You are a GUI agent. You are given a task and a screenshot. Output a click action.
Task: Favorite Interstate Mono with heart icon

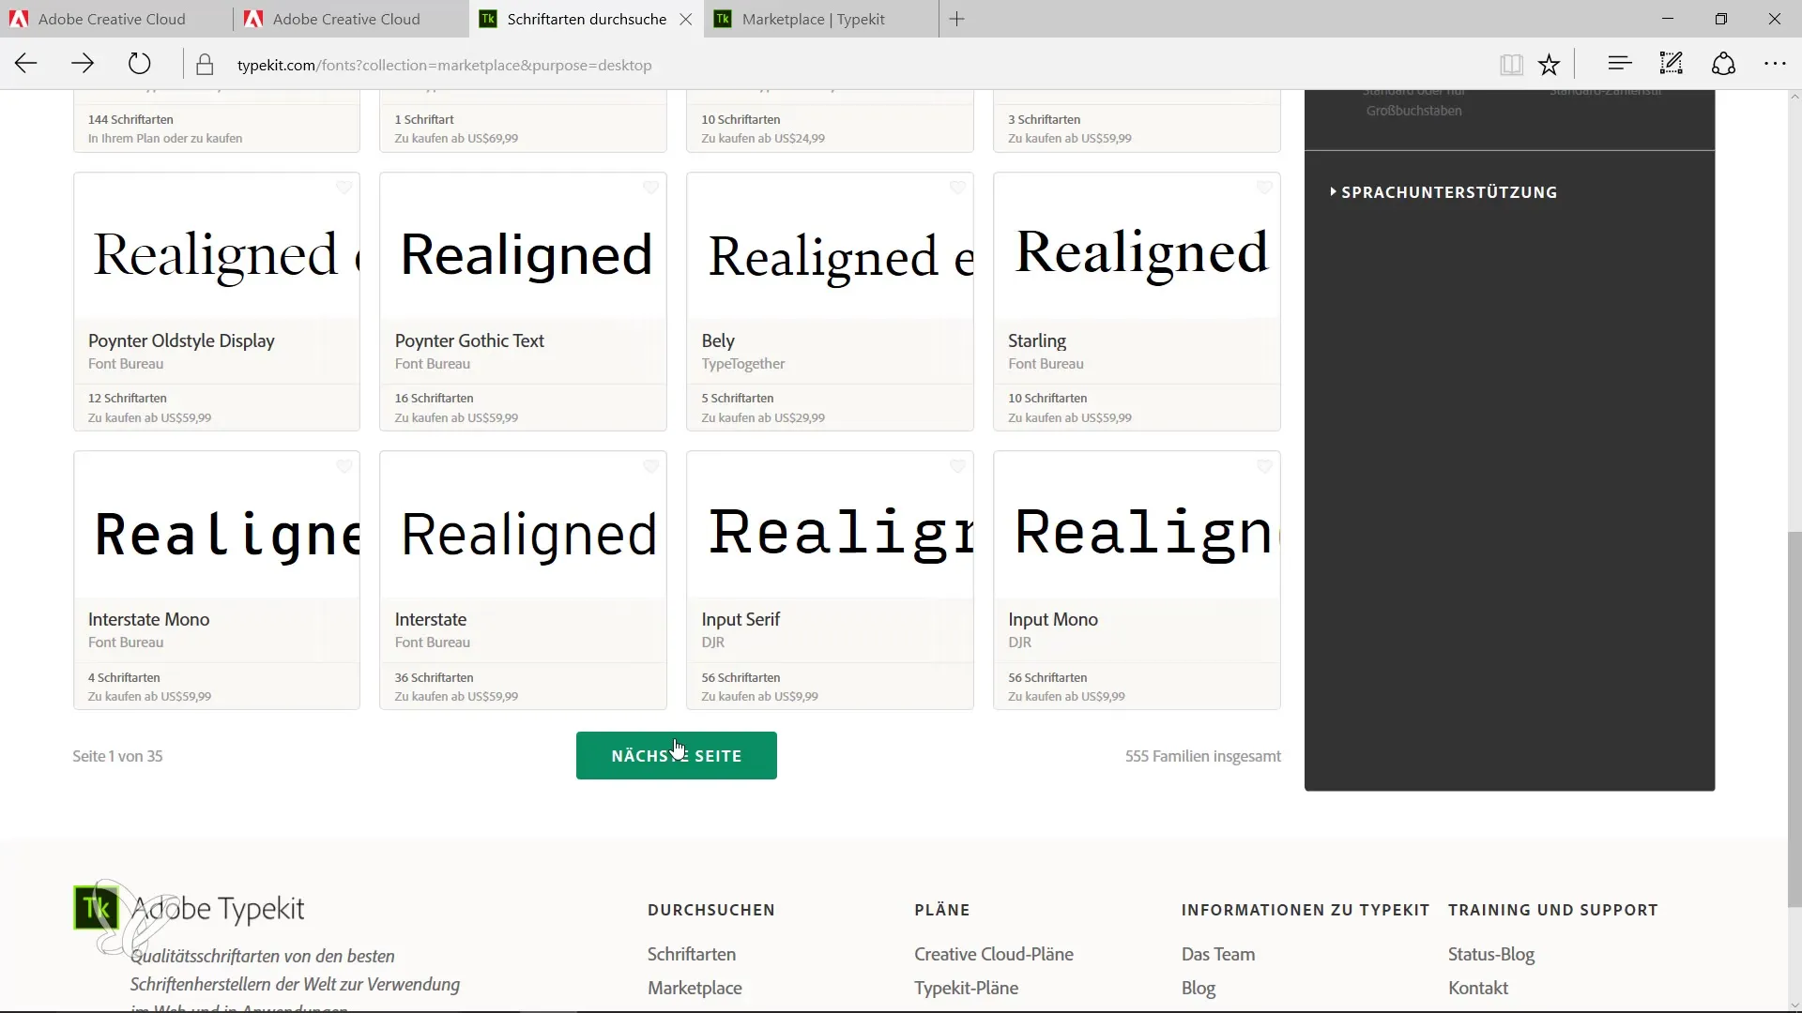344,466
